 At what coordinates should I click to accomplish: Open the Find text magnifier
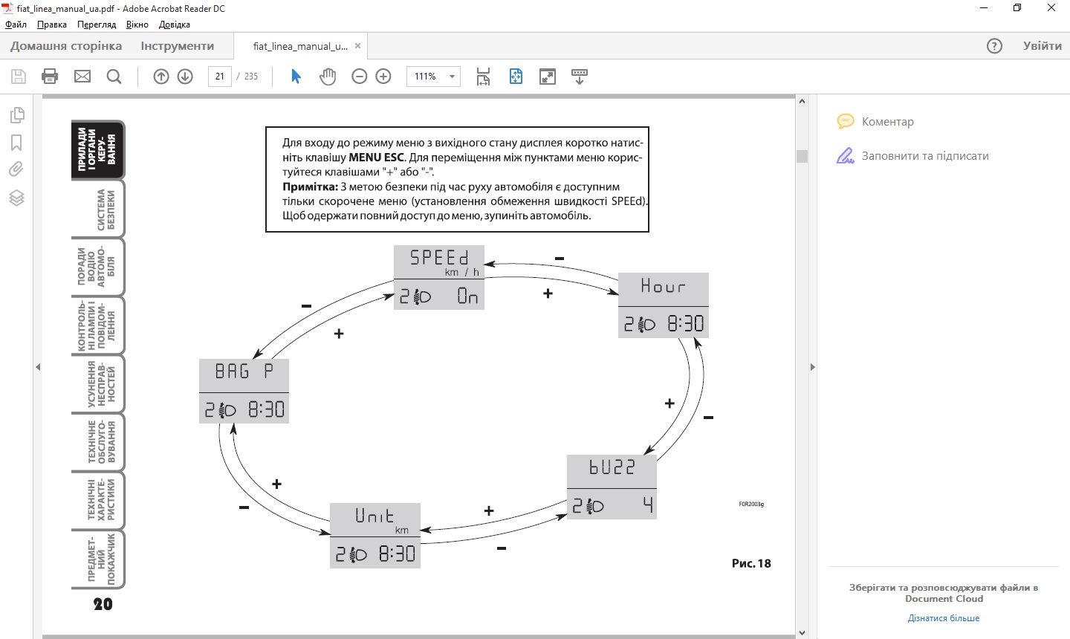tap(114, 77)
